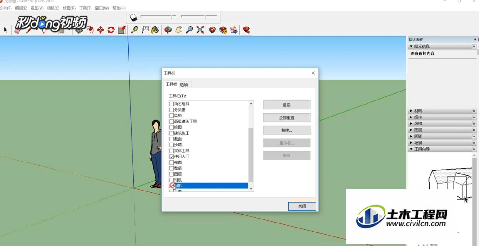The image size is (479, 246).
Task: Select the 工具栏 tab in dialog
Action: tap(172, 84)
